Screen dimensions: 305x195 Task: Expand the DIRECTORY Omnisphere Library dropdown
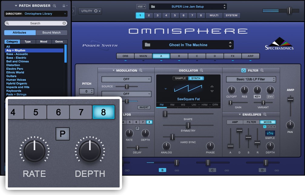pos(36,14)
